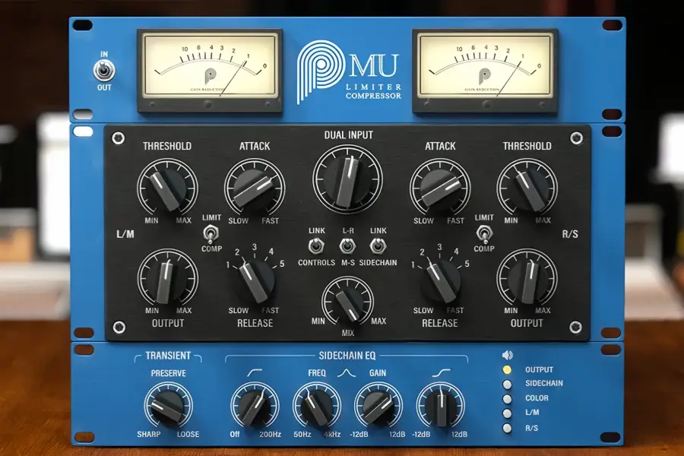Screen dimensions: 684x456
Task: Click the Transient Preserve knob
Action: pyautogui.click(x=169, y=406)
